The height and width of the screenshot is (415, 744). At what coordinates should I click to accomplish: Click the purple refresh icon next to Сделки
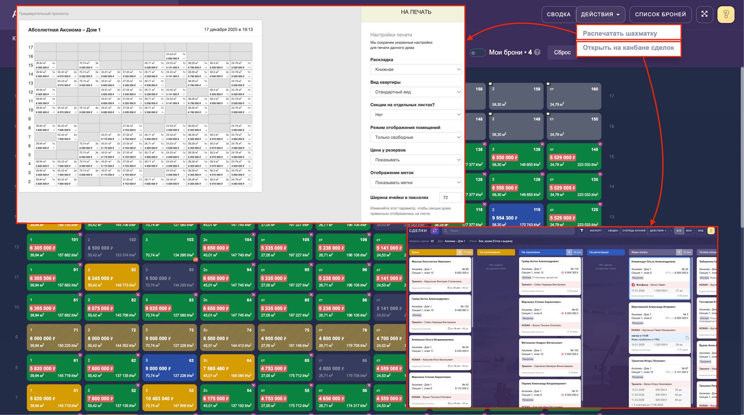click(435, 231)
